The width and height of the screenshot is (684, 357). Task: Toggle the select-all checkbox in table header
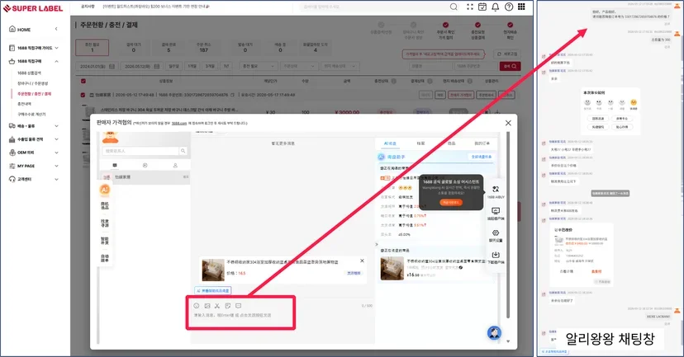click(x=83, y=81)
